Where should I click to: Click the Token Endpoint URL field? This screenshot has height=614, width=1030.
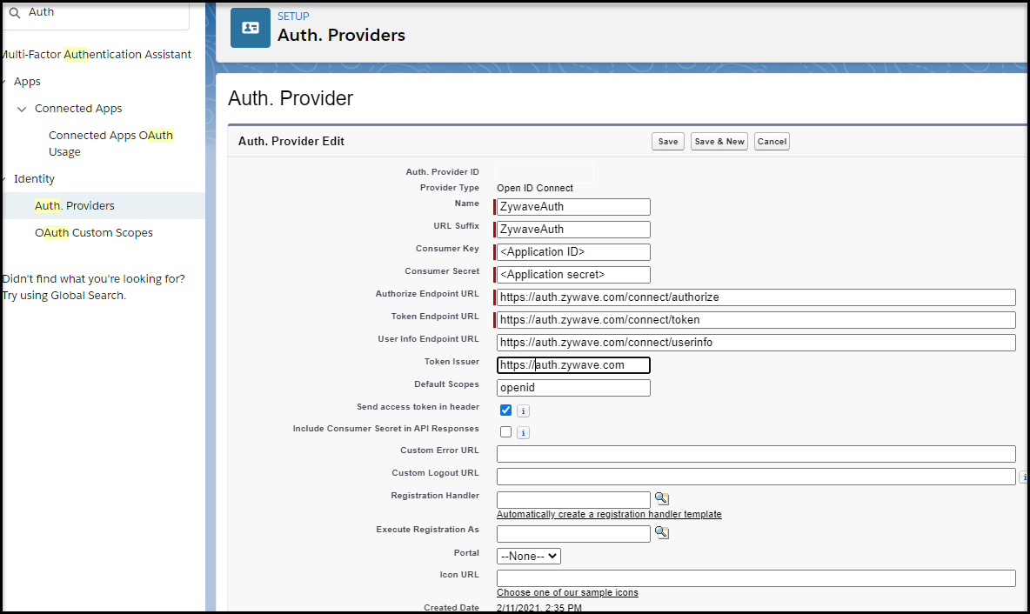(x=756, y=320)
